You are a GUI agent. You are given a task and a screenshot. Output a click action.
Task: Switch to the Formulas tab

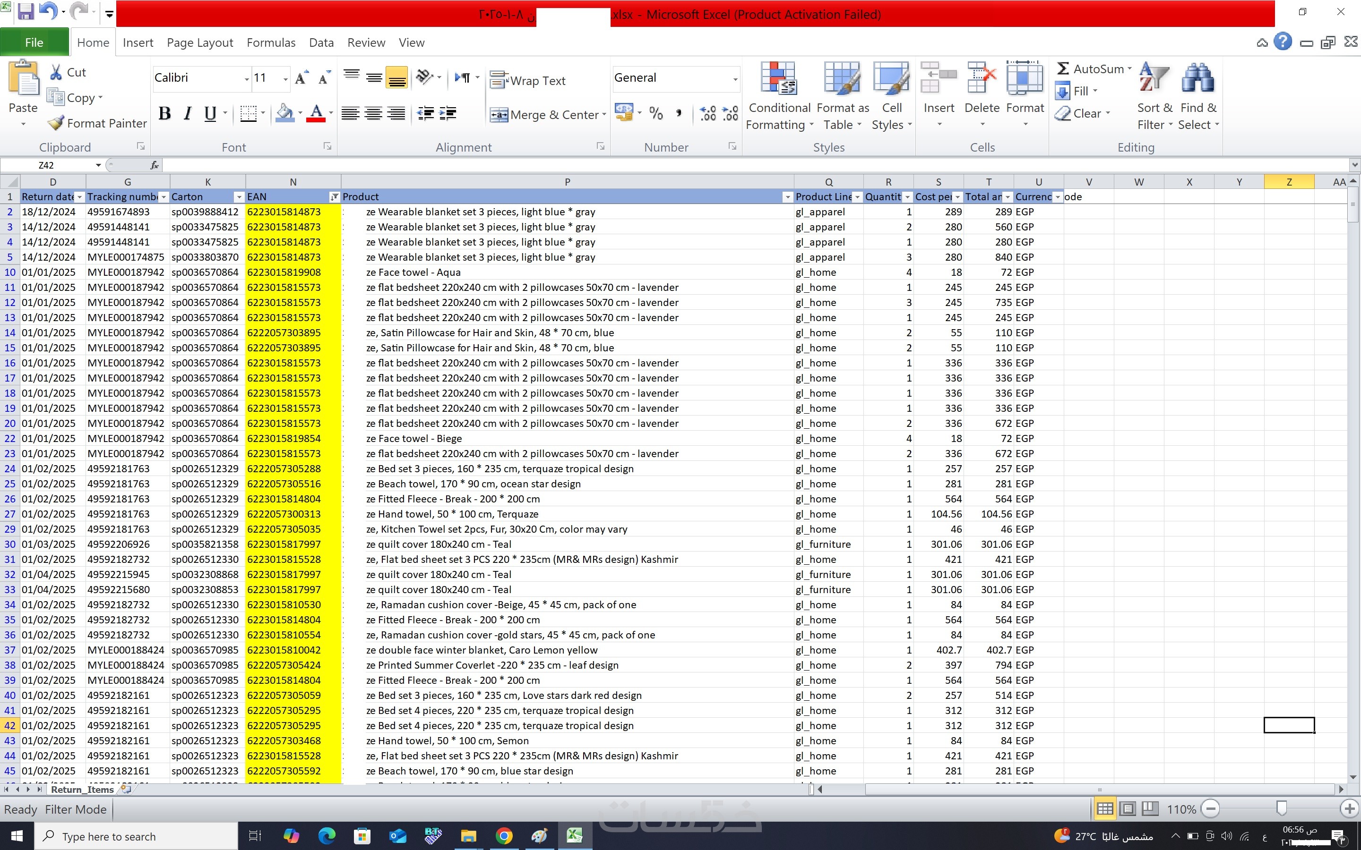click(270, 42)
